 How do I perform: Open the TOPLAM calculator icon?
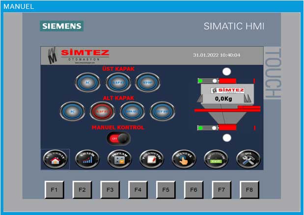(119, 159)
